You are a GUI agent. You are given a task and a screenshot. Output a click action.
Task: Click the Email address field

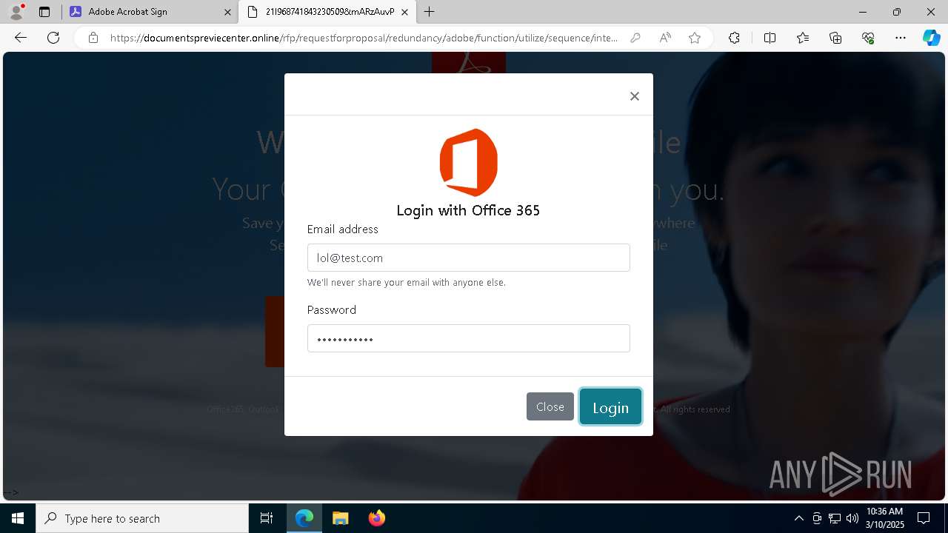pyautogui.click(x=469, y=258)
